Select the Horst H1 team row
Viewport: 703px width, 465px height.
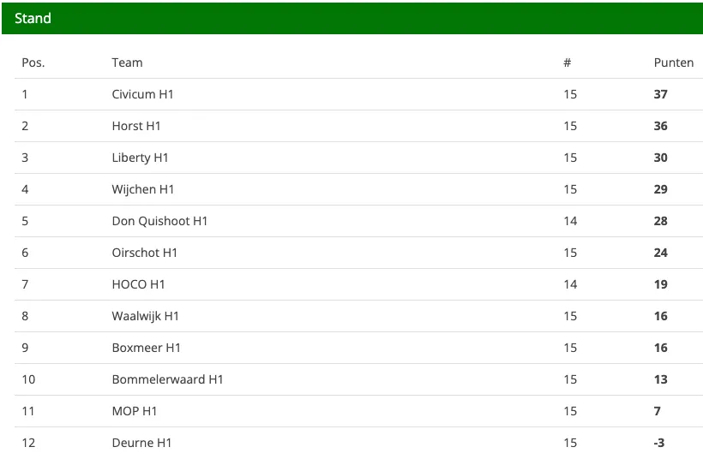358,126
